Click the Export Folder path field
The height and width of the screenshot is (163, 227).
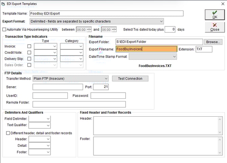[x=159, y=42]
